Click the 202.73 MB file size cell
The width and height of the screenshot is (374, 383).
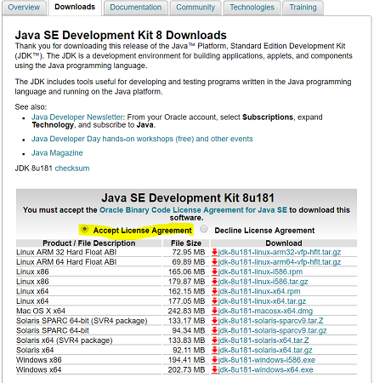[186, 369]
